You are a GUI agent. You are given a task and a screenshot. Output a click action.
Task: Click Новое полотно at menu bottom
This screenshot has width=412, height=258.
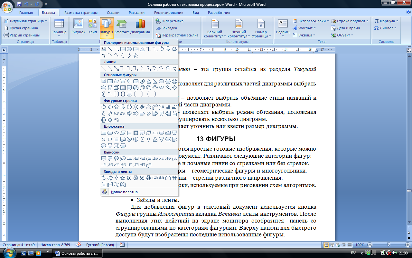pyautogui.click(x=139, y=192)
